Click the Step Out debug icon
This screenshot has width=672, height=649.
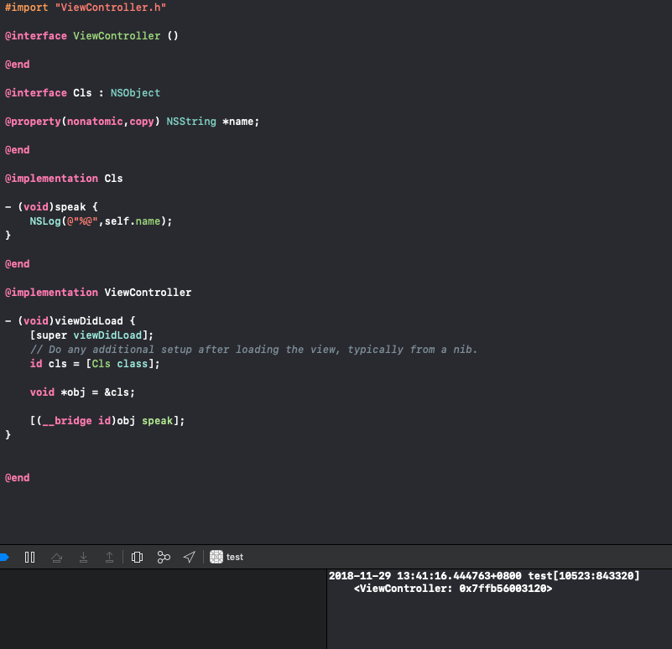click(x=109, y=557)
